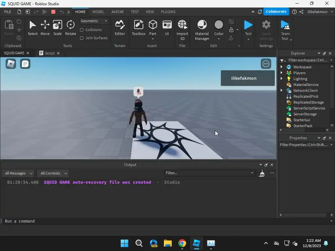Select ReplicatedStorage in Explorer
Screen dimensions: 335x251
[308, 102]
